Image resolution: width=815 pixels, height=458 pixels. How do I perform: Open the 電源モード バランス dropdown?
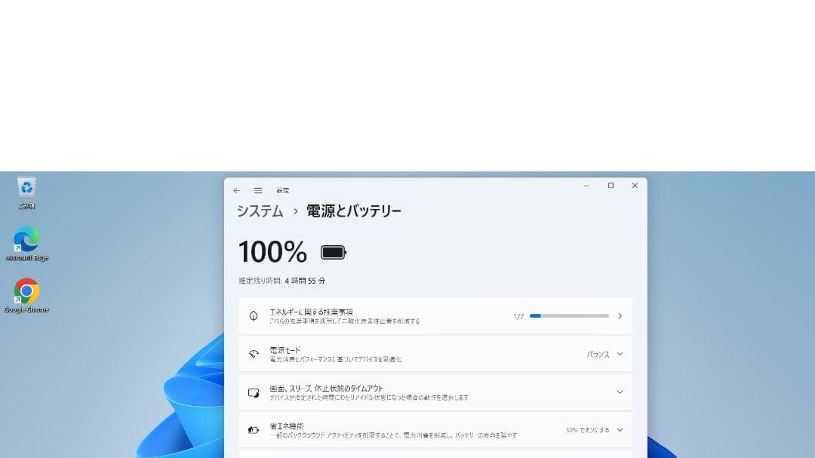coord(605,355)
